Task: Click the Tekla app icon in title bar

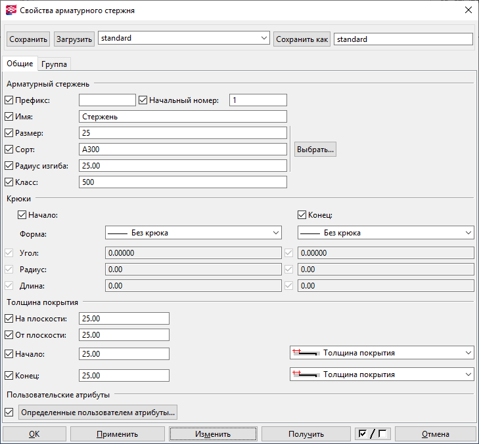Action: [x=10, y=10]
